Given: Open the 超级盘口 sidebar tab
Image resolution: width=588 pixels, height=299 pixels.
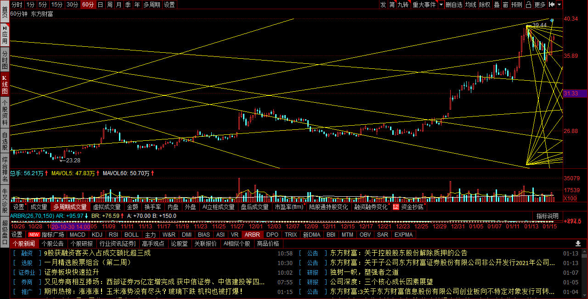Looking at the screenshot, I should tap(5, 233).
